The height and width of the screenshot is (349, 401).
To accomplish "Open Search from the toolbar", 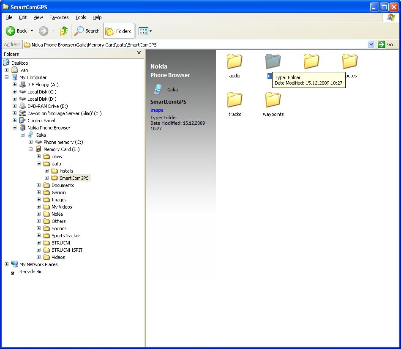I will pyautogui.click(x=87, y=31).
